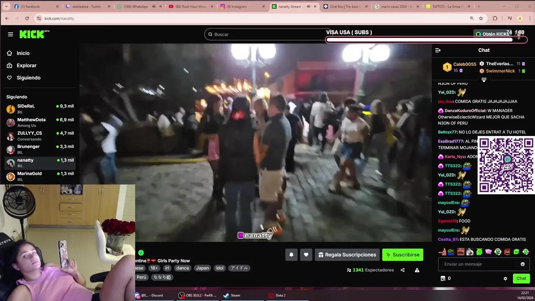Open the chat shop store icon

443,278
